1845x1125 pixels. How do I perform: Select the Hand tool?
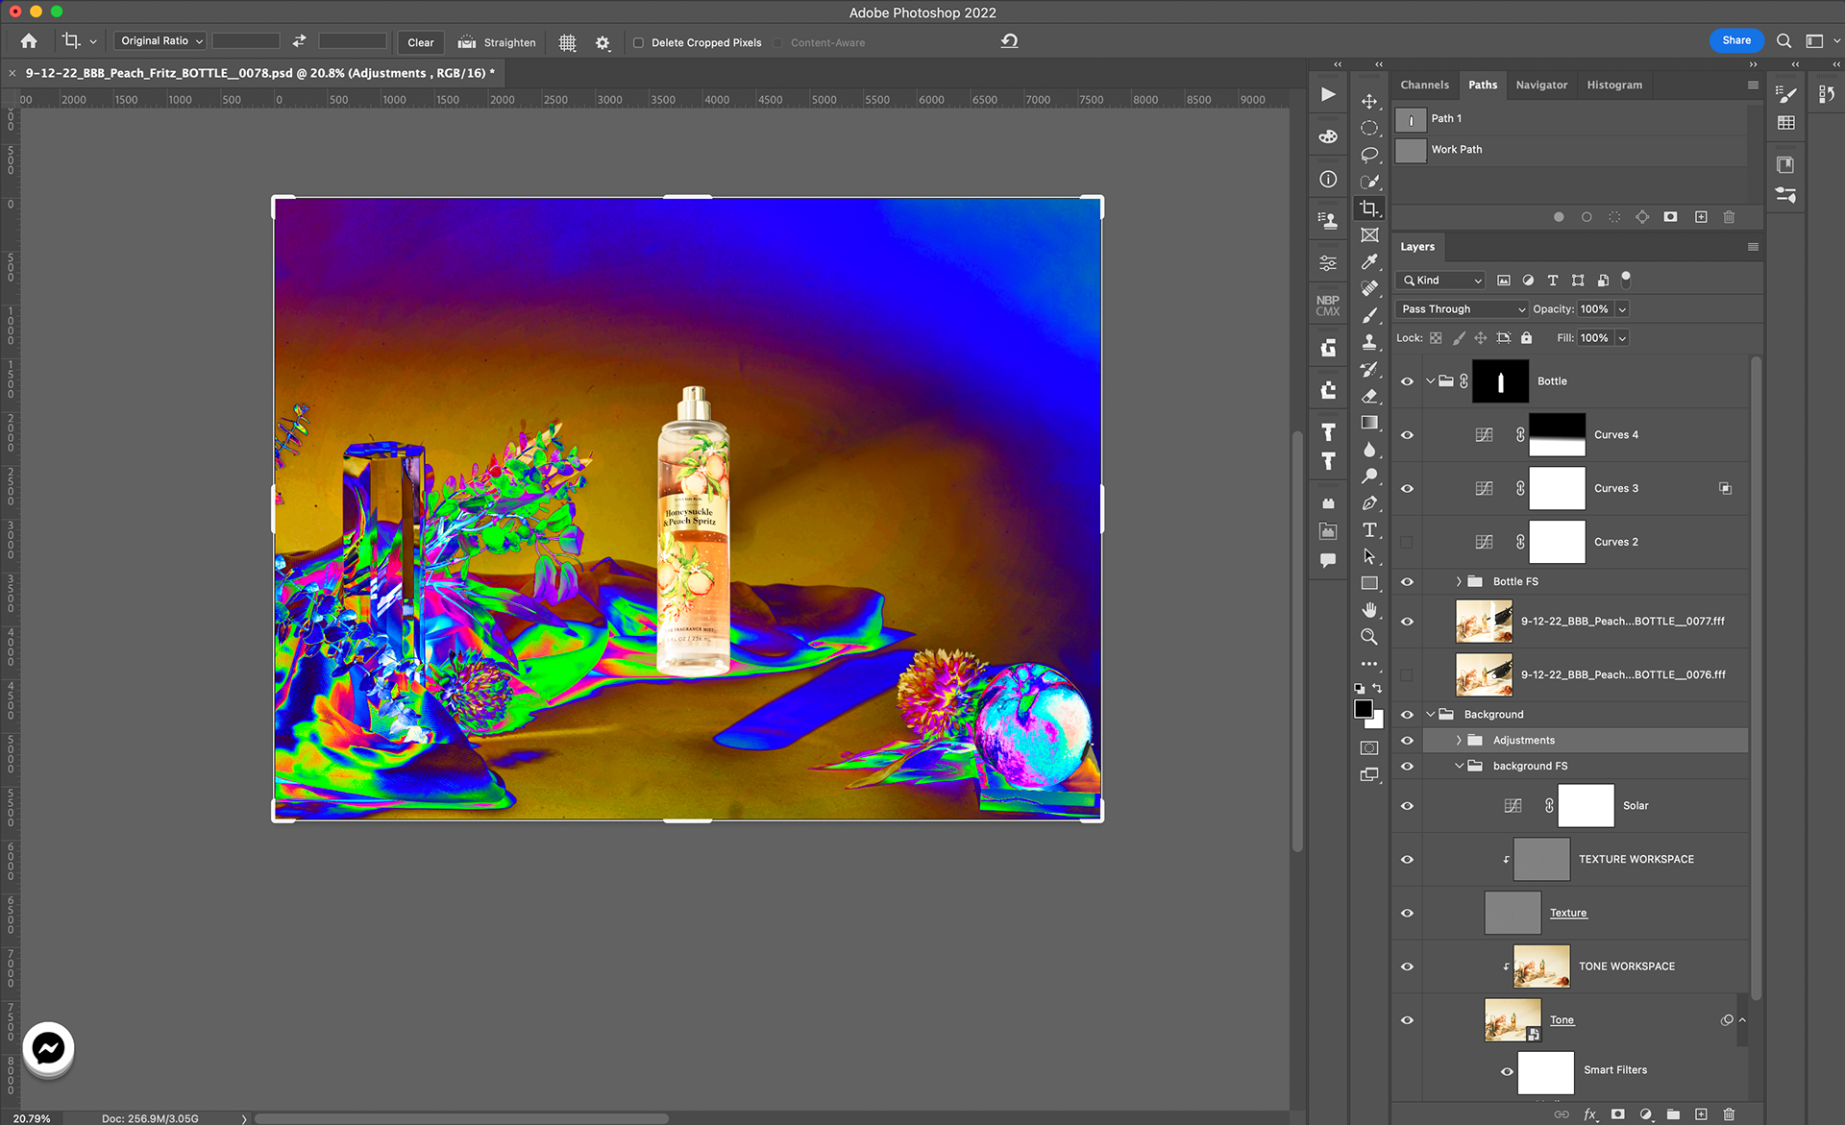[x=1369, y=610]
